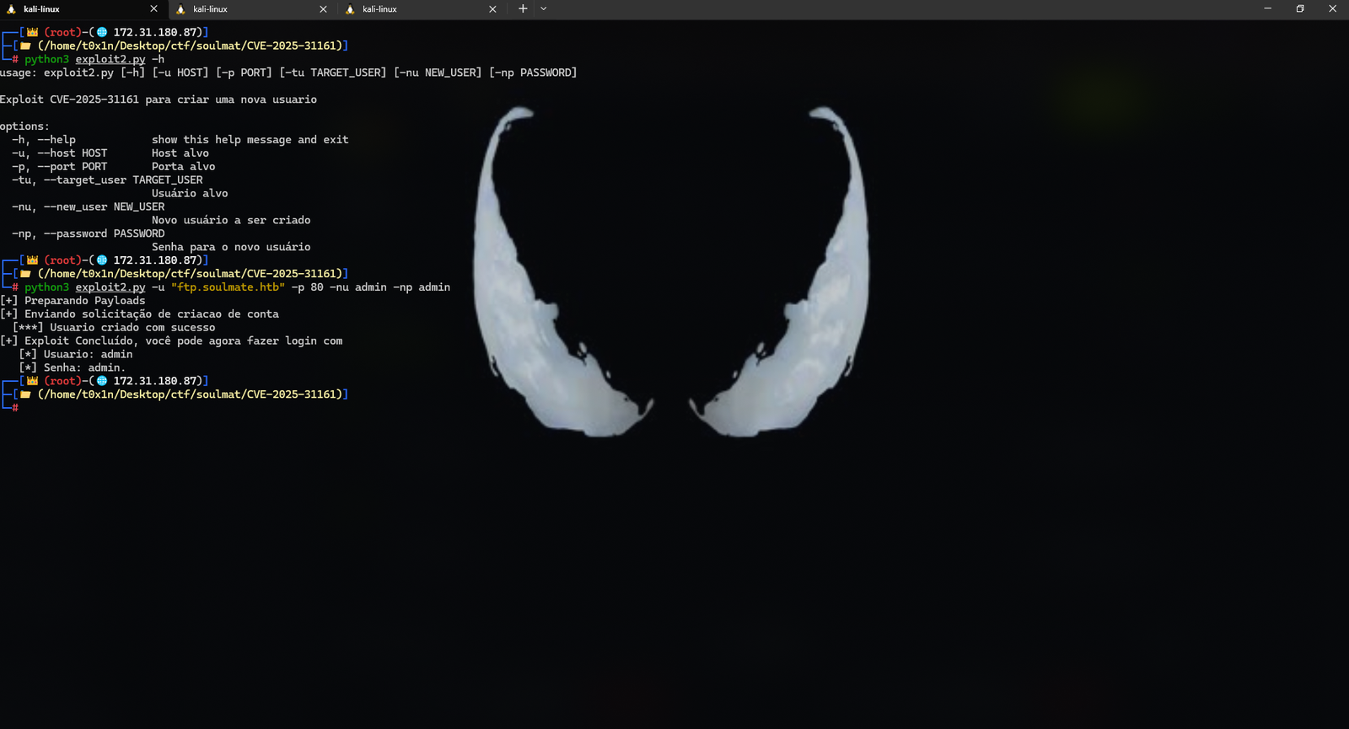Click the '-h, --help' option
The height and width of the screenshot is (729, 1349).
[x=44, y=140]
